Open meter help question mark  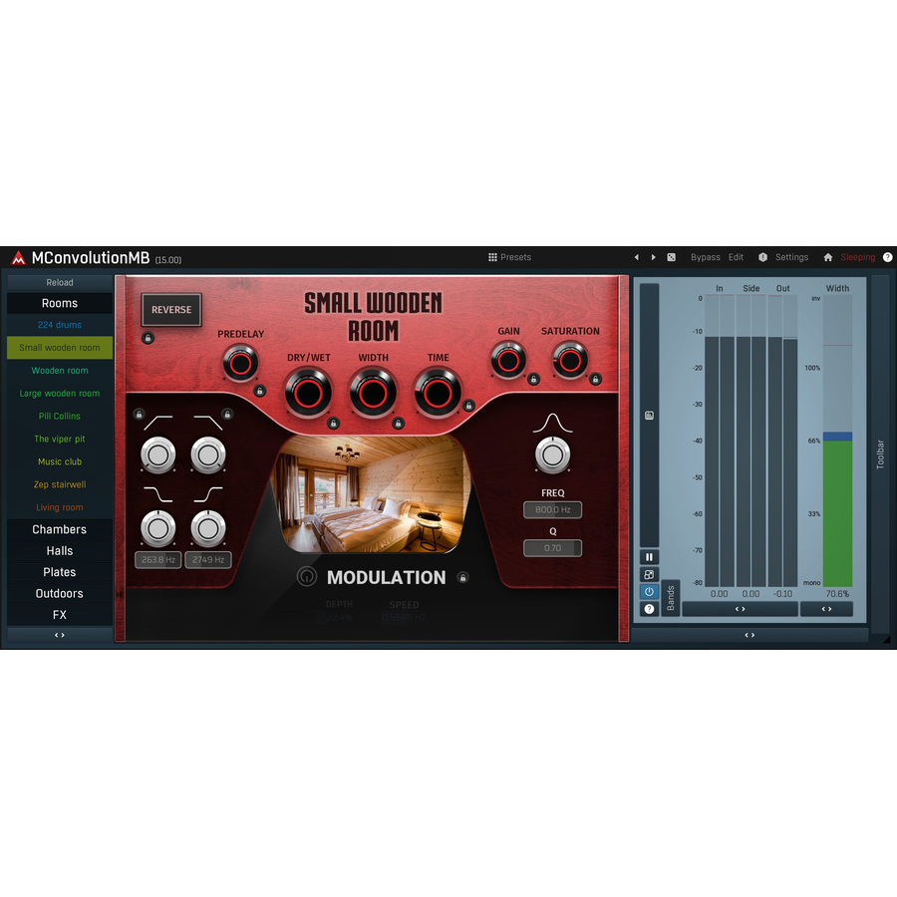click(x=649, y=609)
